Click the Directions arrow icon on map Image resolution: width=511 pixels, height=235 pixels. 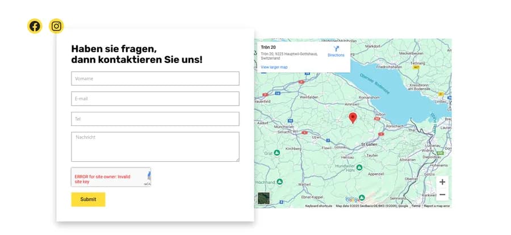pos(336,49)
